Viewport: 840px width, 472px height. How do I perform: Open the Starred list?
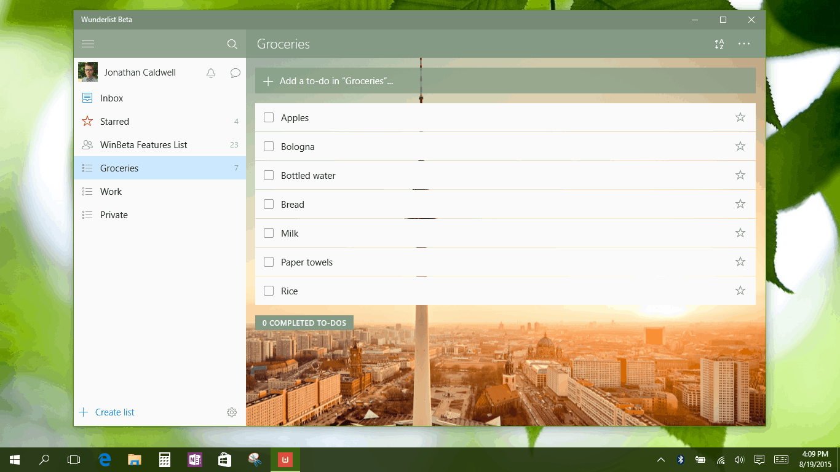coord(114,122)
